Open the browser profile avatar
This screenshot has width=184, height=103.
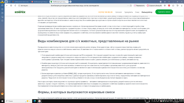(2, 2)
